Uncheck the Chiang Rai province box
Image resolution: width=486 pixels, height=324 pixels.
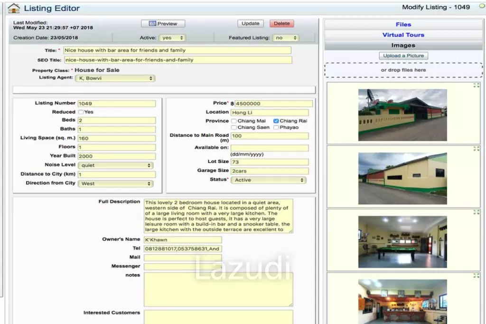click(276, 121)
